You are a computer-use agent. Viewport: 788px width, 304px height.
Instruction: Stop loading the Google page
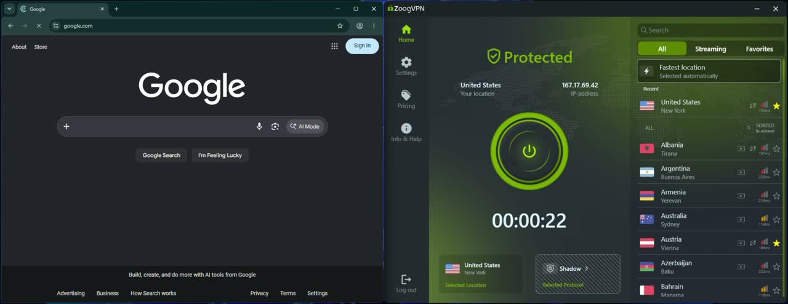click(38, 26)
